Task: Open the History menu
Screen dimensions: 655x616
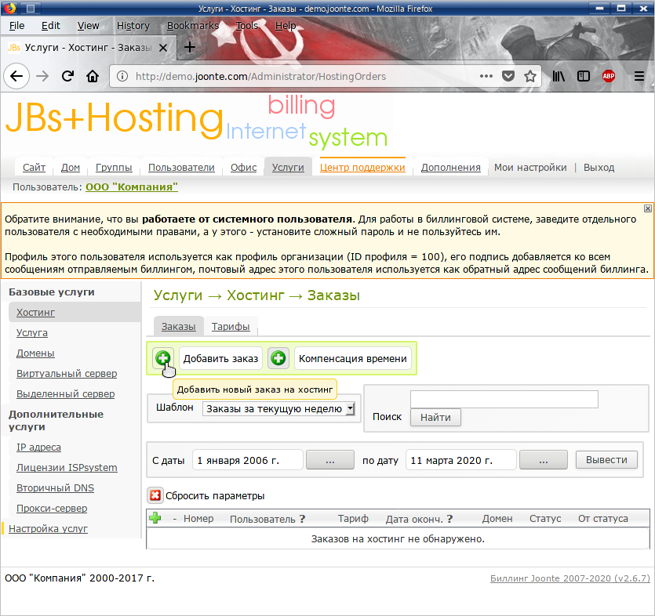Action: [133, 25]
